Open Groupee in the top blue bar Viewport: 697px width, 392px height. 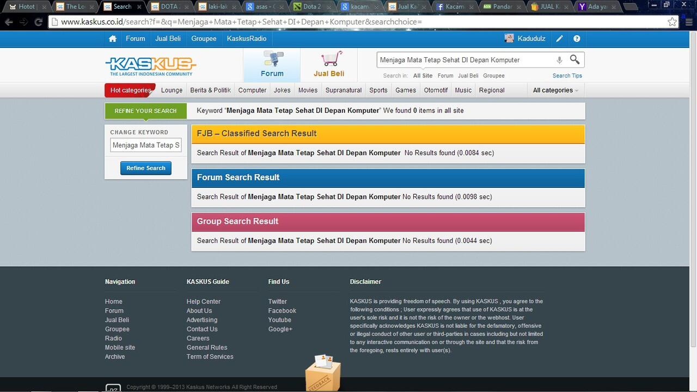pos(204,39)
